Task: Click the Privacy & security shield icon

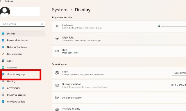Action: click(3, 95)
